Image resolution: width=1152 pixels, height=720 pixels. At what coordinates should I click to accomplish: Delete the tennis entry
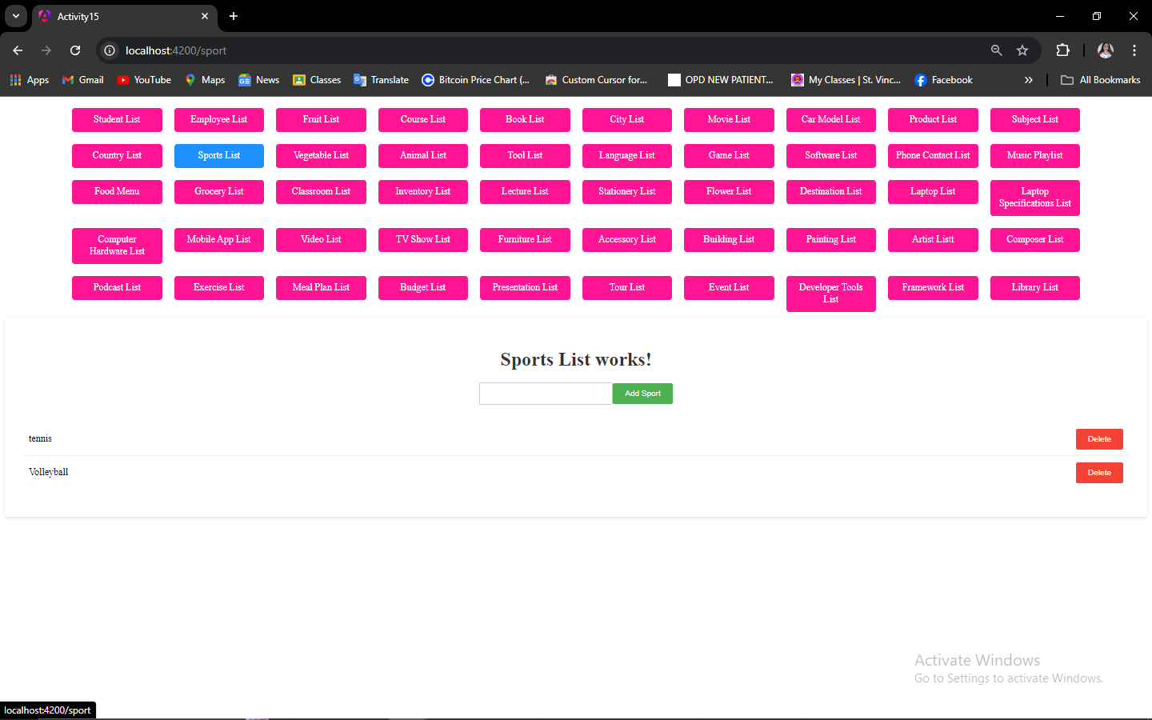tap(1099, 439)
